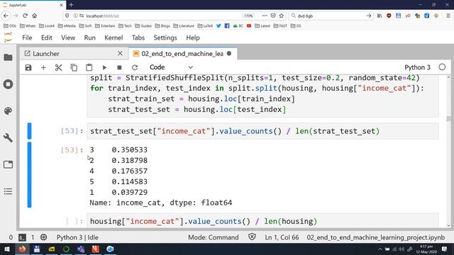Viewport: 454px width, 255px height.
Task: Click the unsaved dot on the notebook tab
Action: click(x=229, y=54)
